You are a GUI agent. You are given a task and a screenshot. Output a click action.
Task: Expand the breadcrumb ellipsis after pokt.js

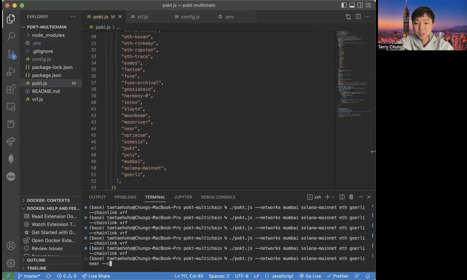click(x=118, y=27)
